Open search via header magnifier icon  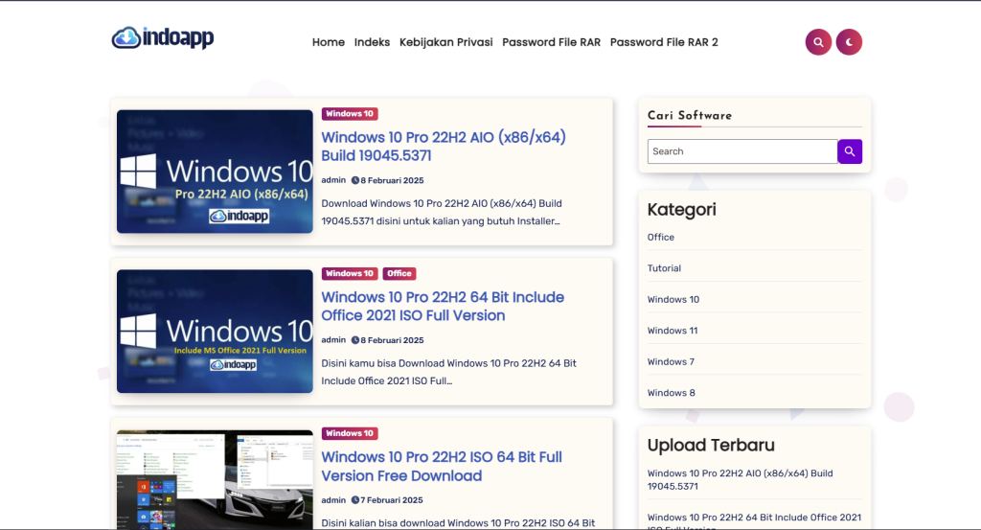tap(818, 42)
